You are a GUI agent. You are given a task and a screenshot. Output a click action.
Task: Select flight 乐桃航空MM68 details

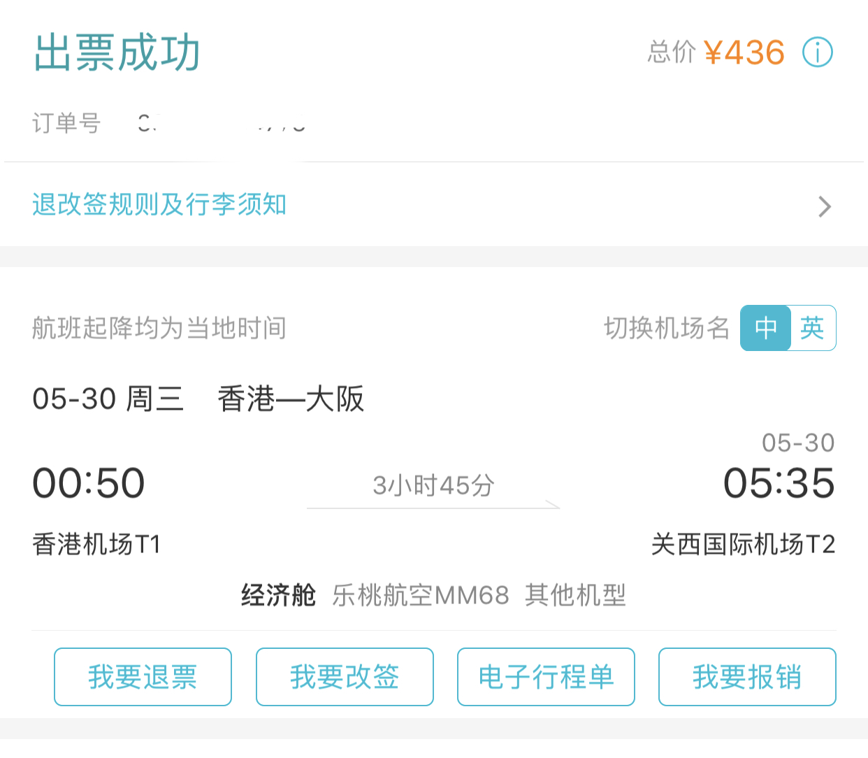(419, 596)
